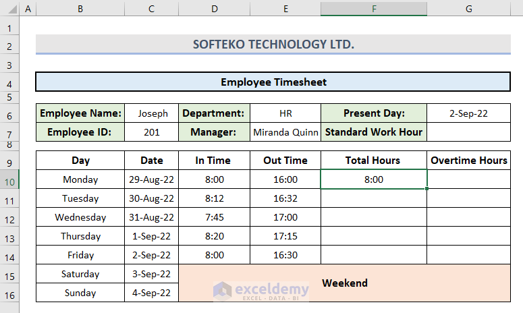Click the Manager: label cell

[214, 132]
